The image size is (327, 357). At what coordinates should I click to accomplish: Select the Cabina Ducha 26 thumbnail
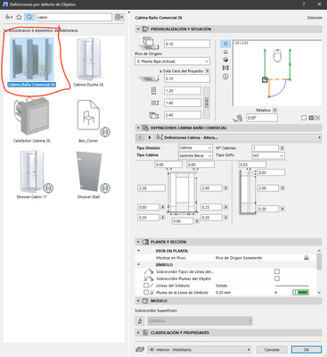[88, 62]
